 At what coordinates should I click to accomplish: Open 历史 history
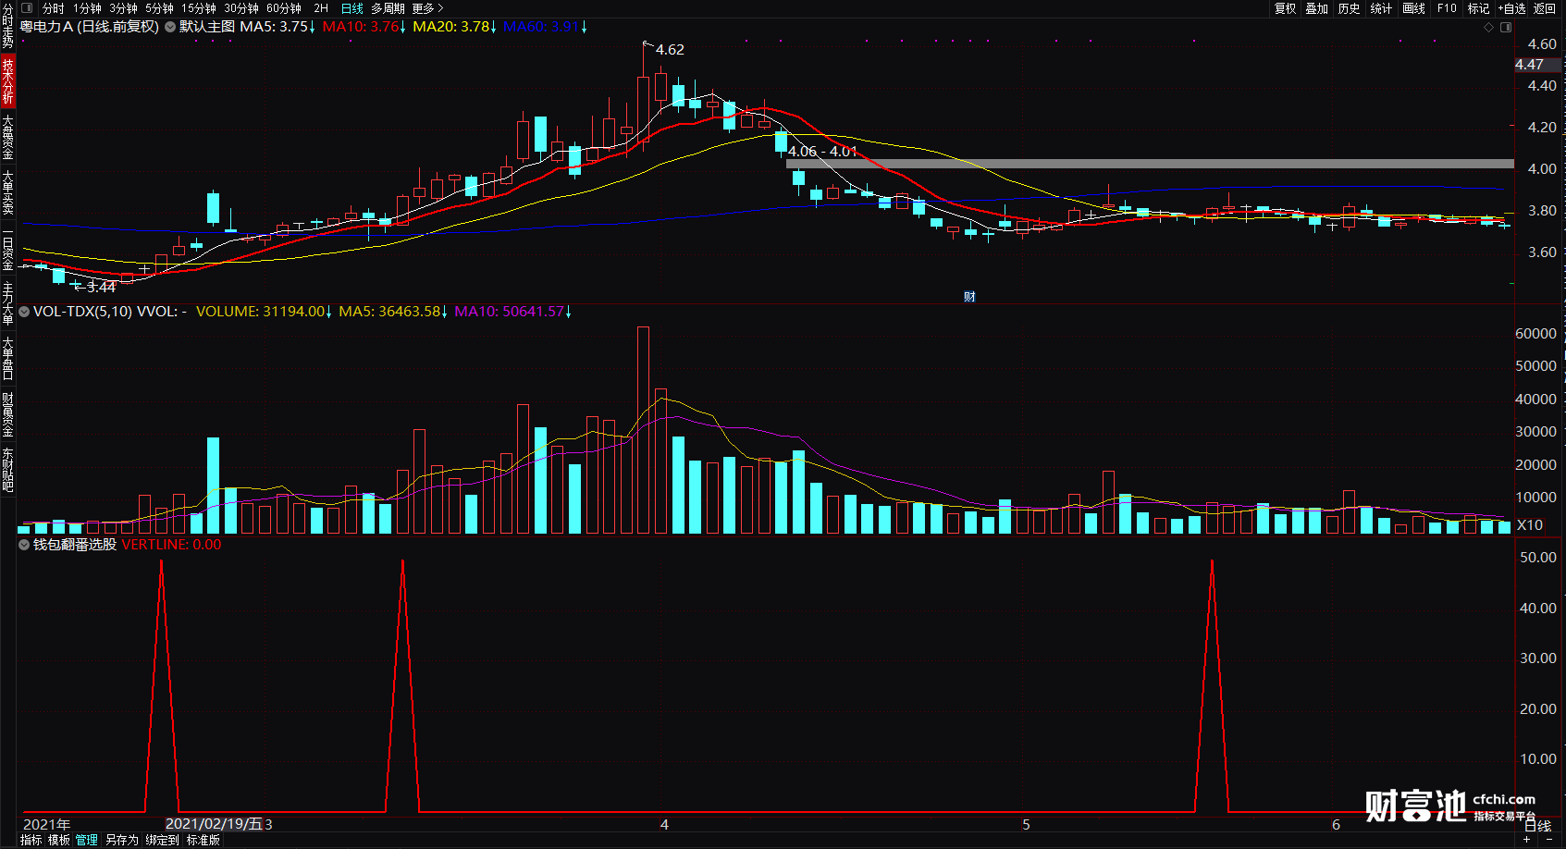click(1350, 8)
